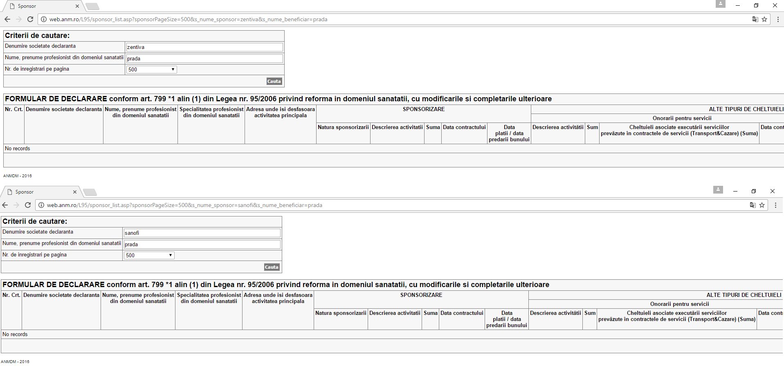Open Chrome menu in the sanofi window
The width and height of the screenshot is (784, 370).
point(775,205)
